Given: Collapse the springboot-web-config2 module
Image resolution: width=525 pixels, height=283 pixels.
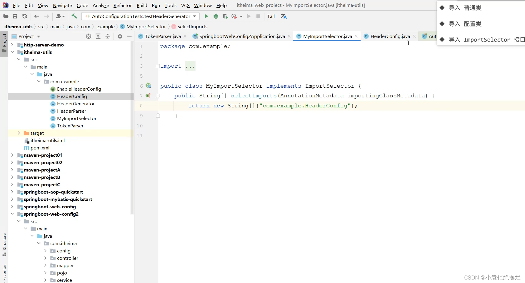Looking at the screenshot, I should tap(12, 214).
